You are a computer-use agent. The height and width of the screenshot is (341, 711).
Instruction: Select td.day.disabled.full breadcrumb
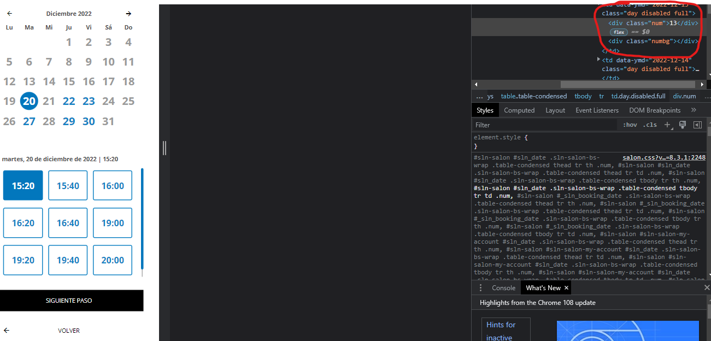tap(638, 96)
